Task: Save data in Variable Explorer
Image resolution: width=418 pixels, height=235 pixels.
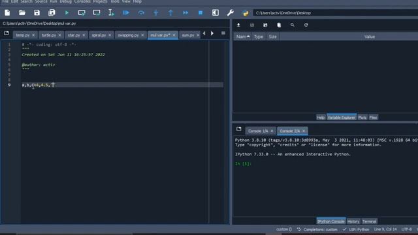Action: [x=252, y=25]
